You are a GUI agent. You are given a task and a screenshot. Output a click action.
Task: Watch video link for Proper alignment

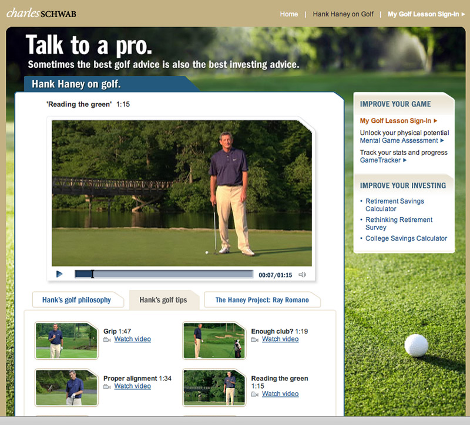pos(133,386)
